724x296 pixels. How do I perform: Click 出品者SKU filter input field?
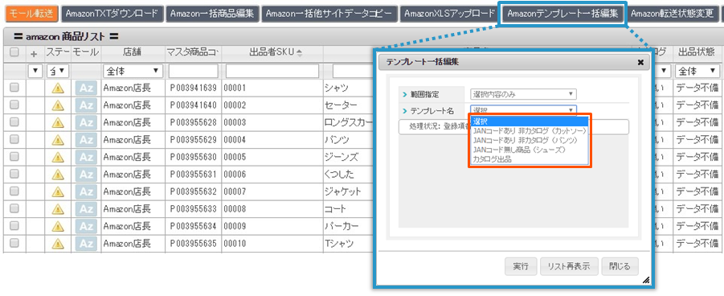pyautogui.click(x=272, y=71)
